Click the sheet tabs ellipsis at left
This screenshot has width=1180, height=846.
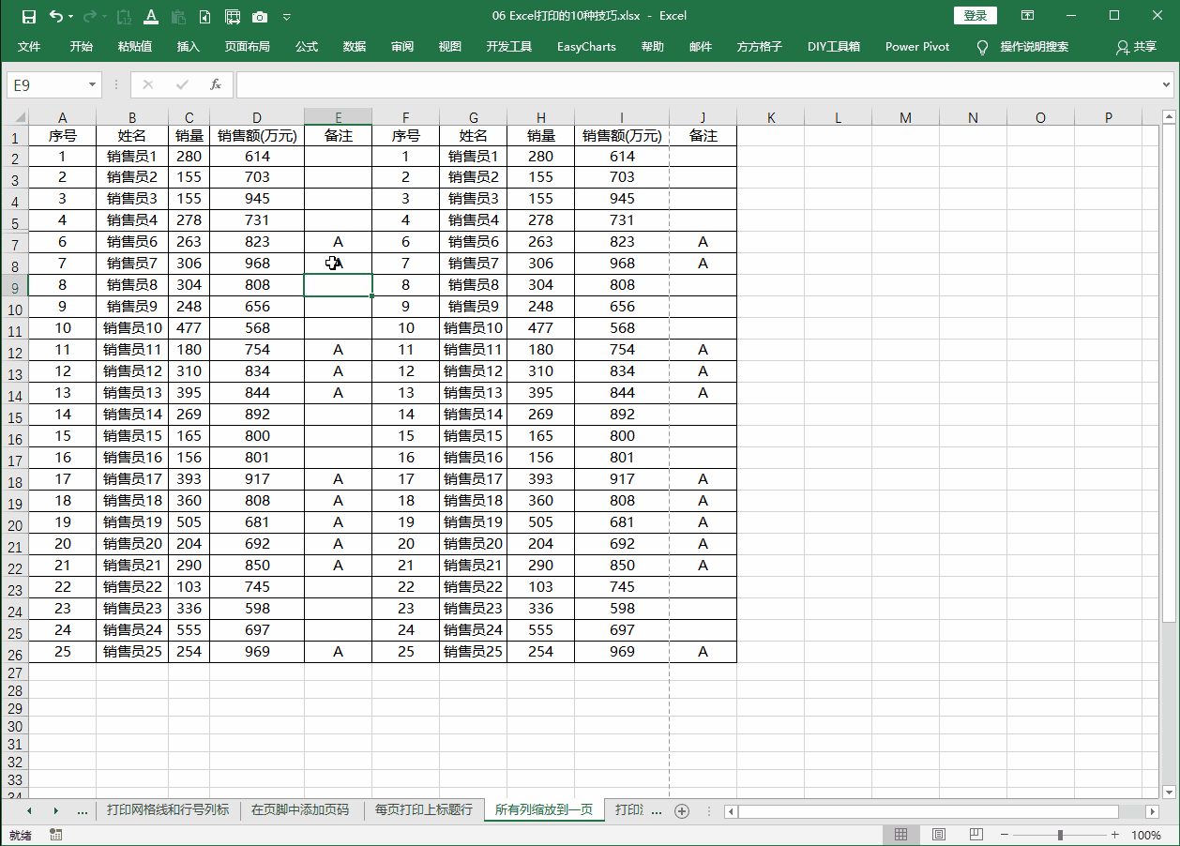pyautogui.click(x=83, y=810)
